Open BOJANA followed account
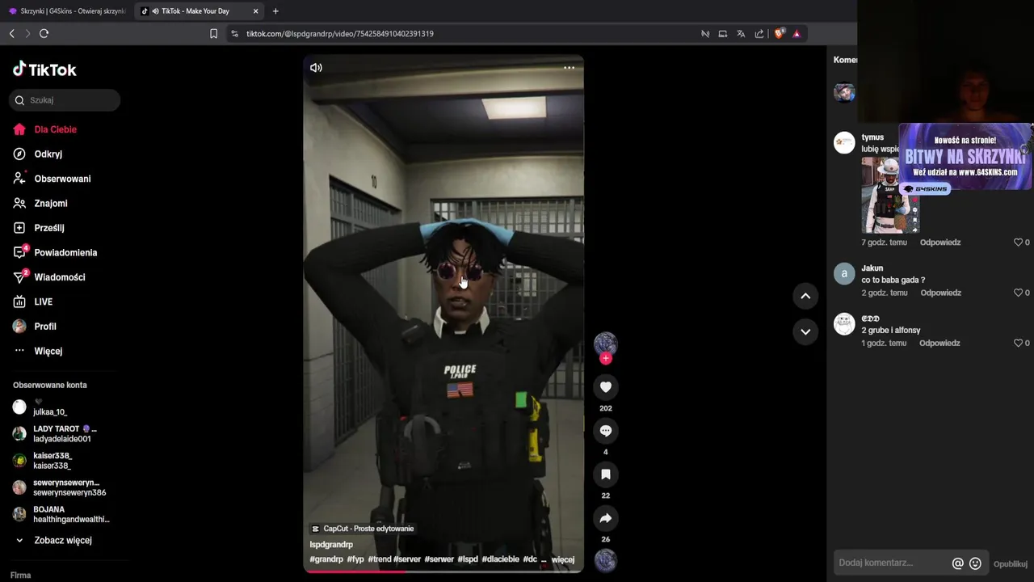The image size is (1034, 582). [x=61, y=514]
